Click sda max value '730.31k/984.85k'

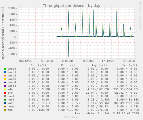(126, 89)
